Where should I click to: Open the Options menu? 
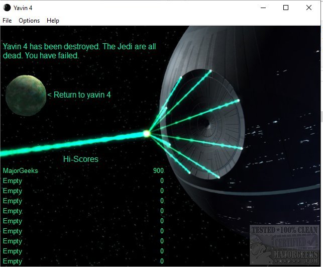pyautogui.click(x=29, y=21)
